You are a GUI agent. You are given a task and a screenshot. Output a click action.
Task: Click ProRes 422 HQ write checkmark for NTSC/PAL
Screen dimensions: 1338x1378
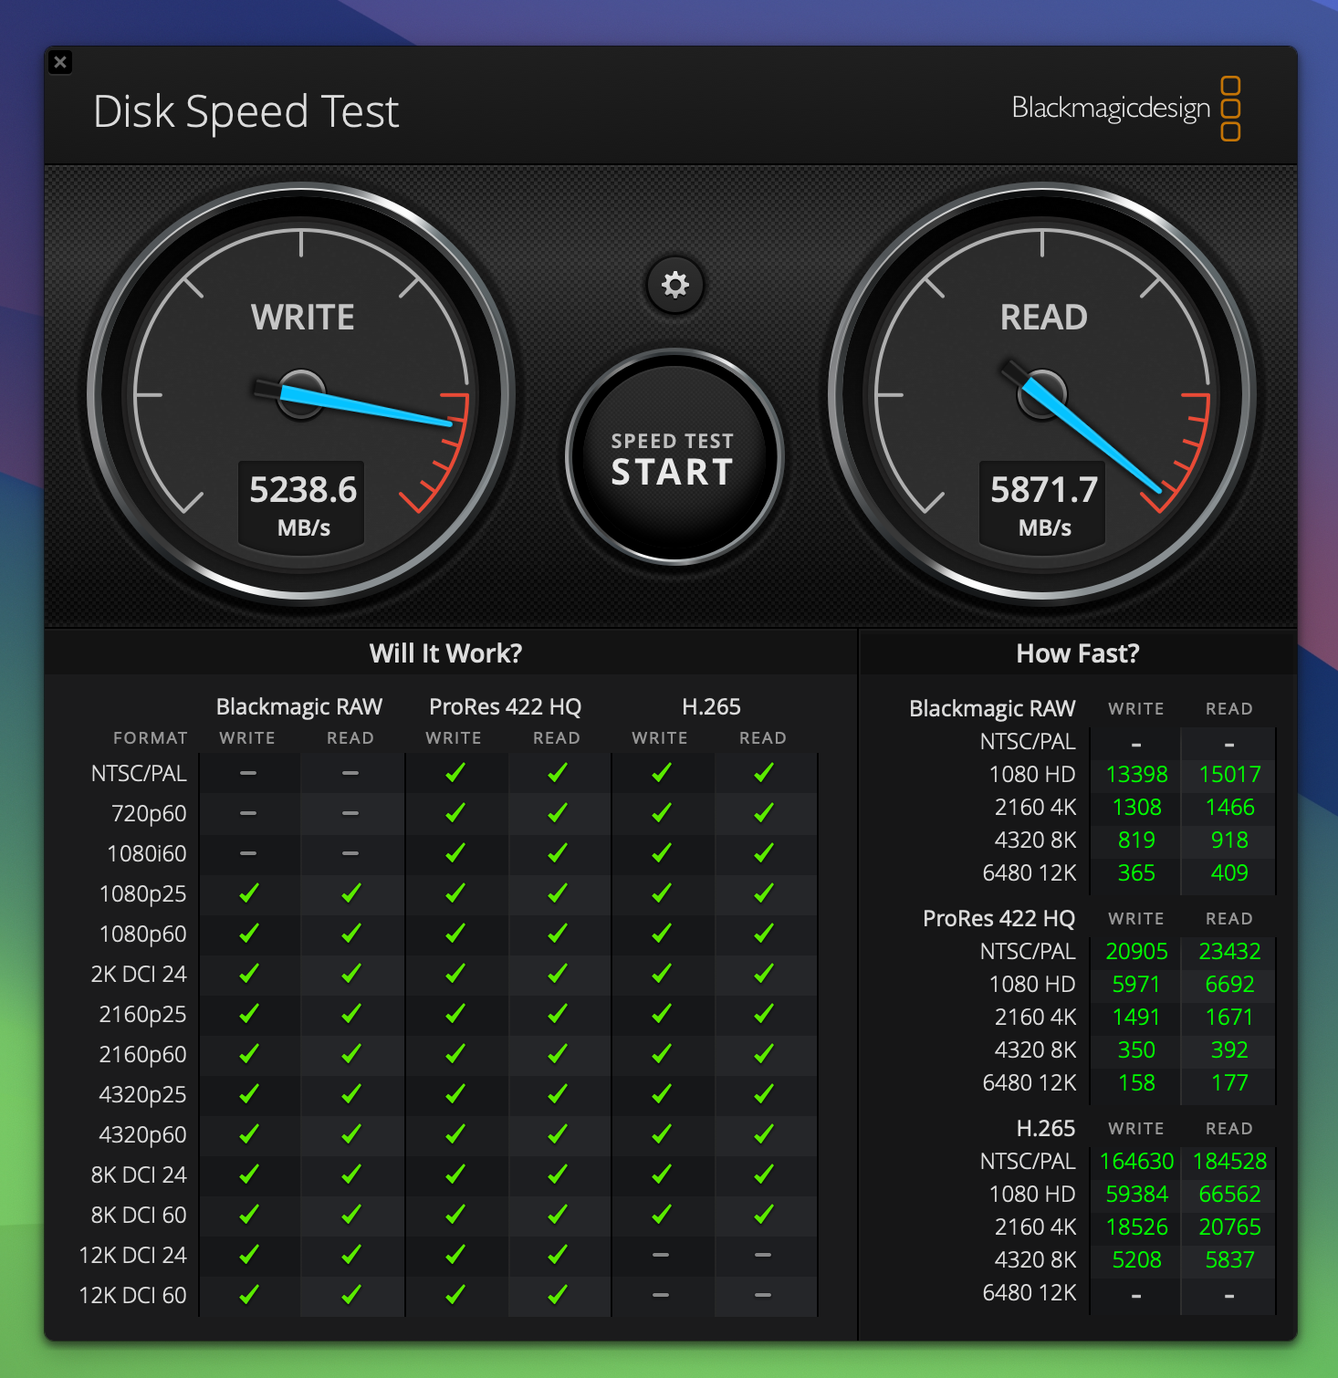455,773
